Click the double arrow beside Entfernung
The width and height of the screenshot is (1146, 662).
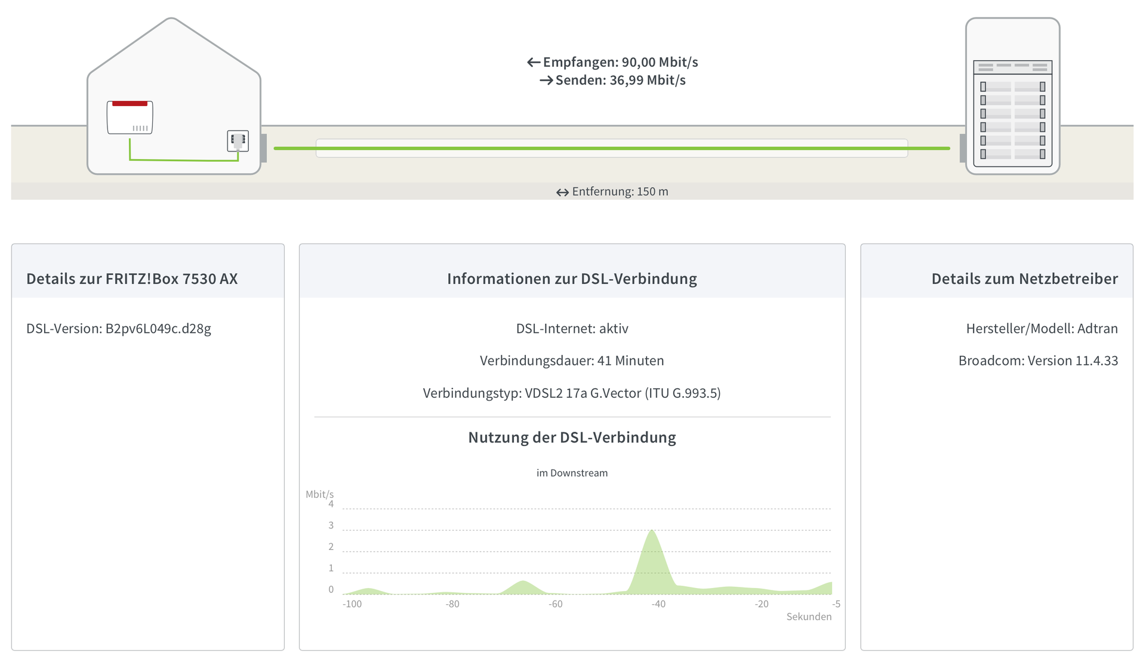click(562, 192)
